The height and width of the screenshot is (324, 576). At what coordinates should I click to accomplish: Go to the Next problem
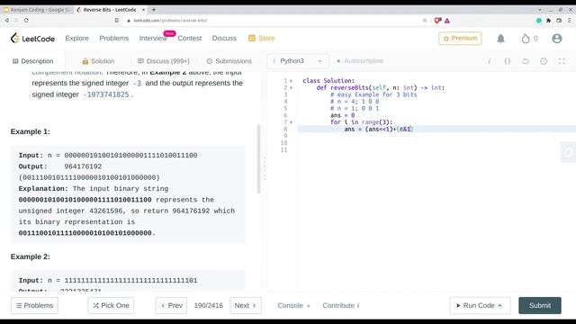coord(246,306)
